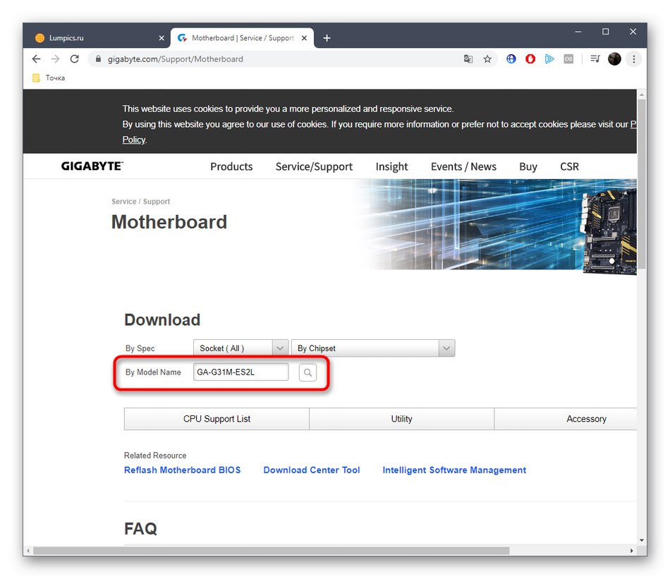Image resolution: width=670 pixels, height=579 pixels.
Task: Click the address bar URL
Action: pyautogui.click(x=175, y=59)
